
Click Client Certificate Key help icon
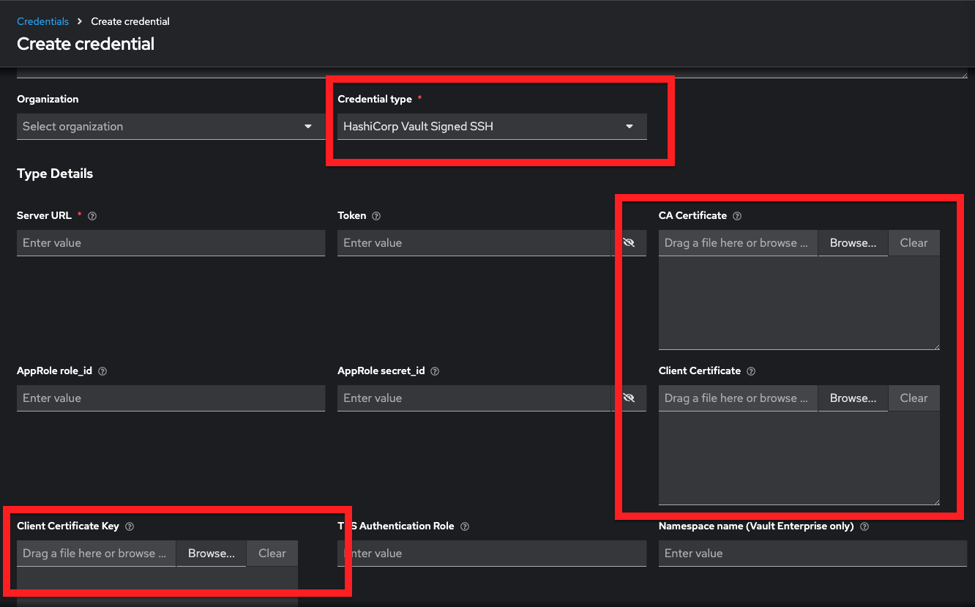click(x=130, y=526)
